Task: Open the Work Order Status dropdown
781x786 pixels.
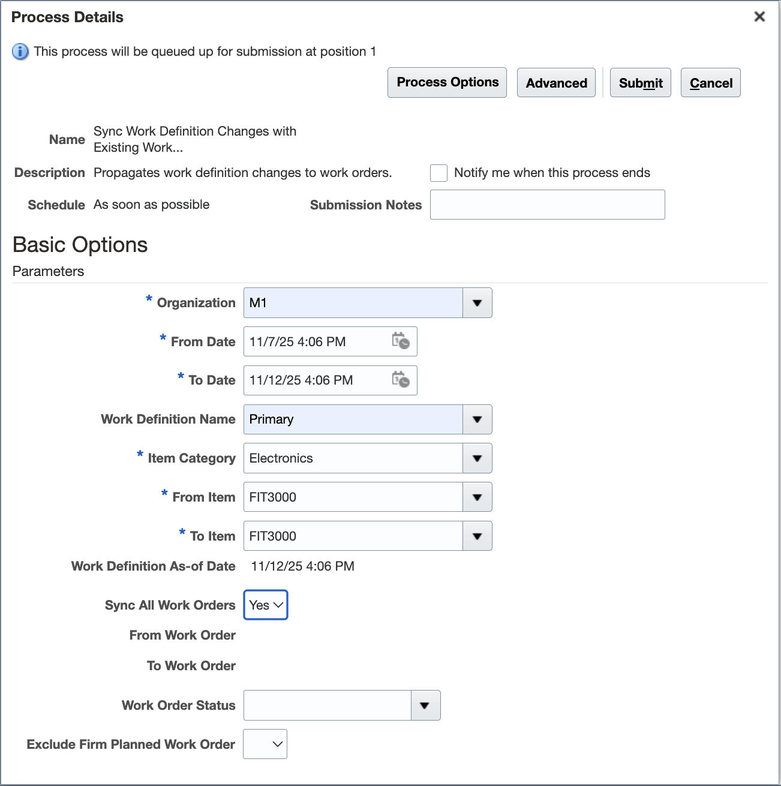Action: 425,705
